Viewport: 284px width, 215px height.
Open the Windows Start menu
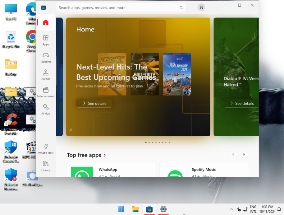121,209
